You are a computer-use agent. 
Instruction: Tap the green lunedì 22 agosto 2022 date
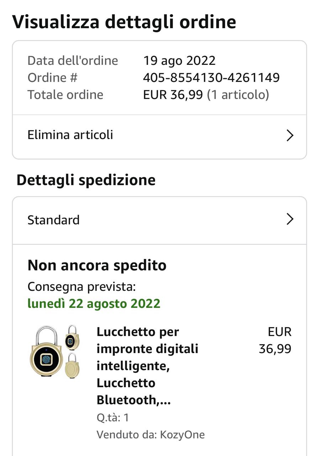94,304
